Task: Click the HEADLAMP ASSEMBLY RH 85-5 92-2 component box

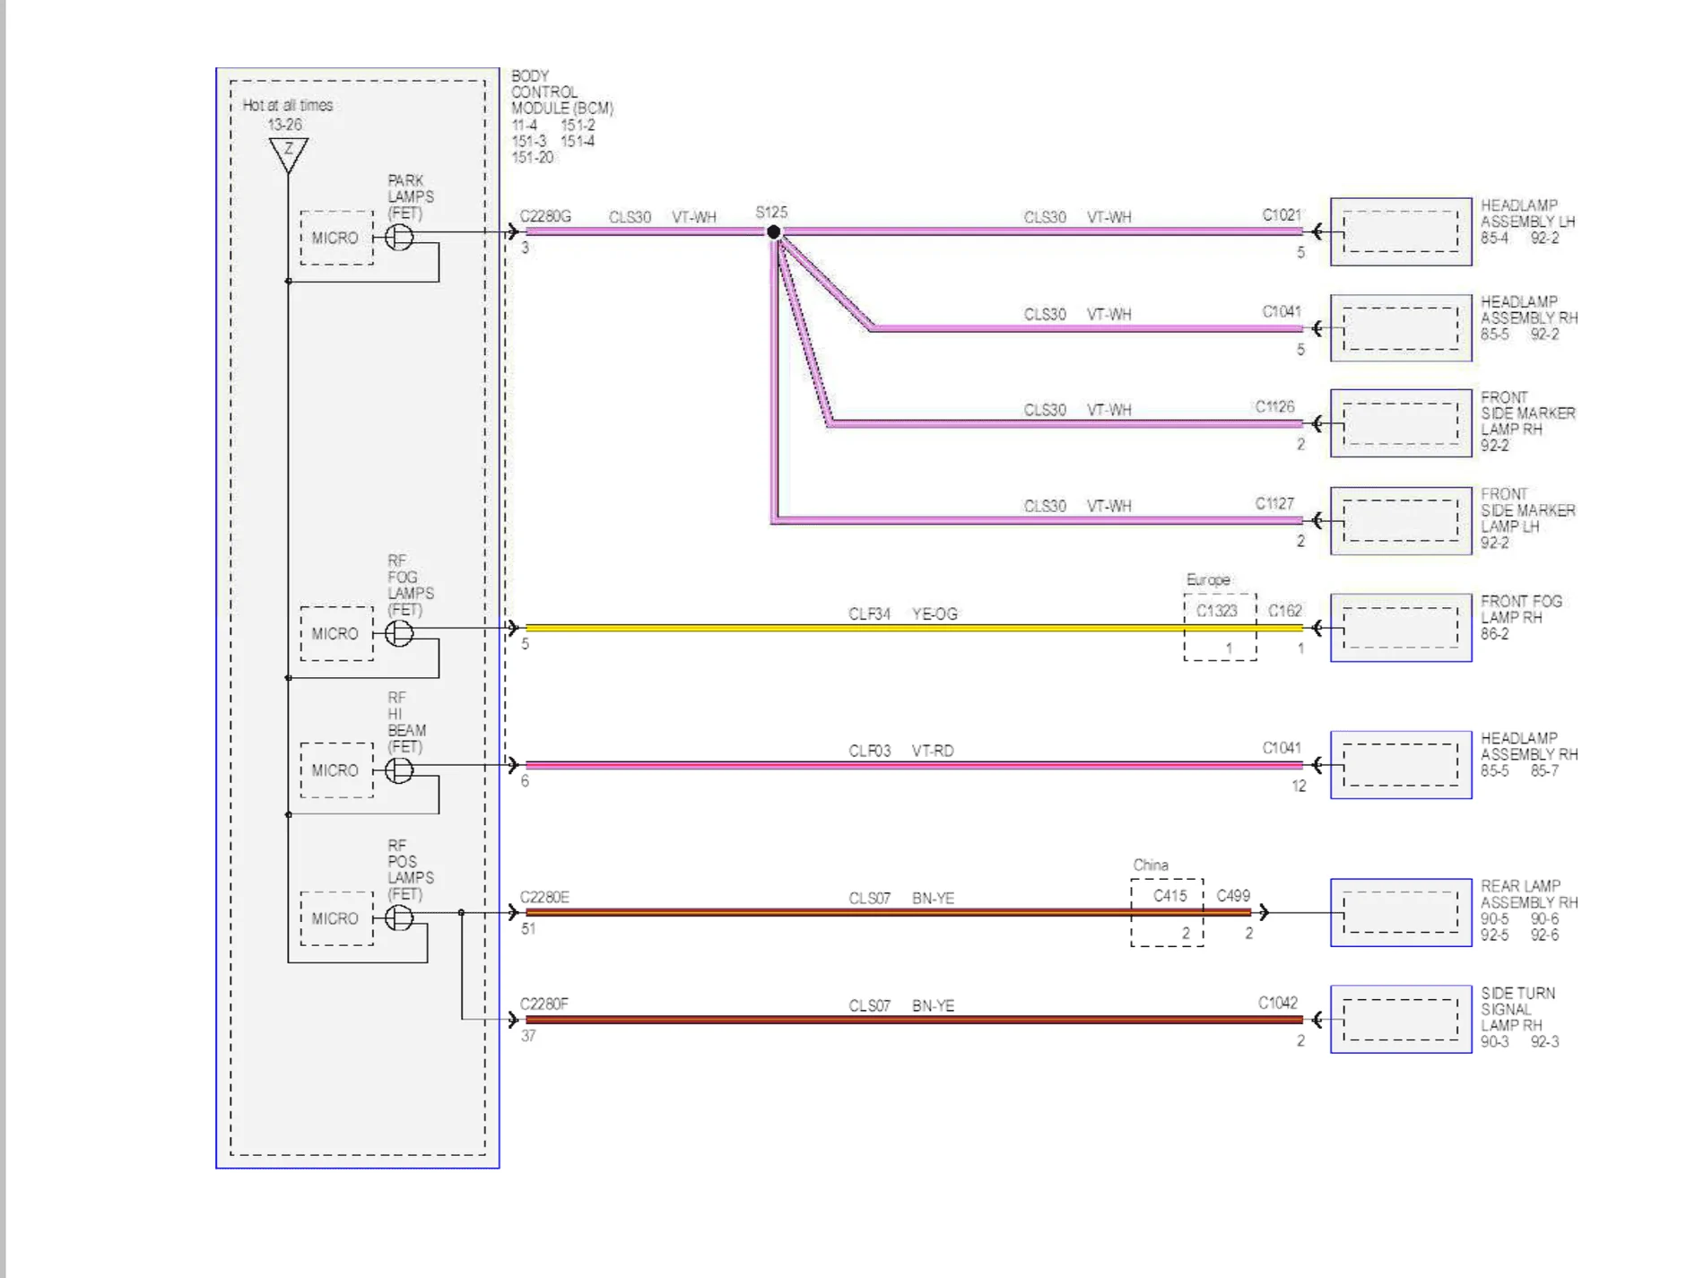Action: point(1401,328)
